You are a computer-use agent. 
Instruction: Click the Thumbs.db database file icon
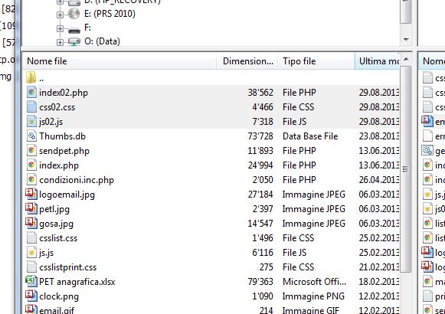[x=31, y=136]
